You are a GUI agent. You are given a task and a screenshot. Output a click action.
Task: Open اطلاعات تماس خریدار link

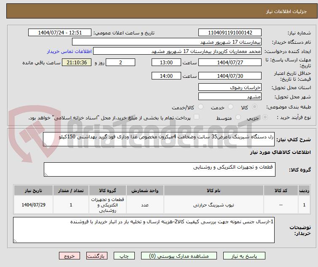[69, 51]
